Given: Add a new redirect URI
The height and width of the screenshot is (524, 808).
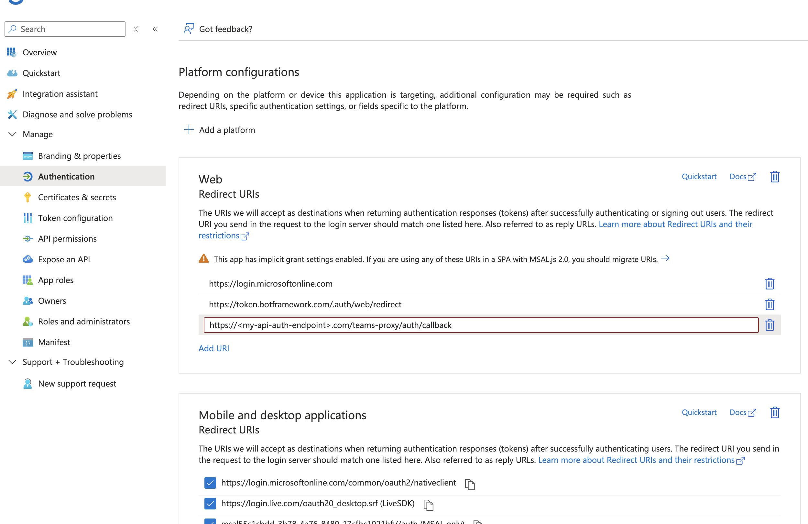Looking at the screenshot, I should tap(213, 348).
